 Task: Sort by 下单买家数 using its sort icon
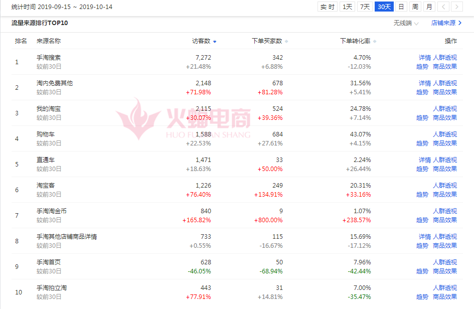286,42
